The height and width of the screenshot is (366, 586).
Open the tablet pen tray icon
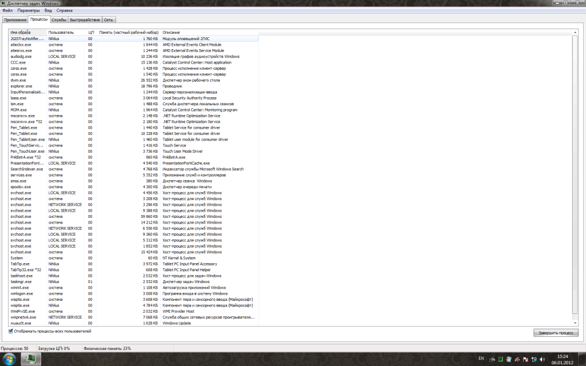(x=492, y=360)
